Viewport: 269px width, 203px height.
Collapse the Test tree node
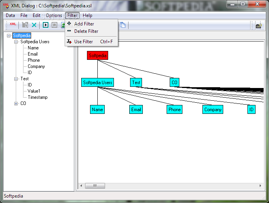[x=16, y=79]
